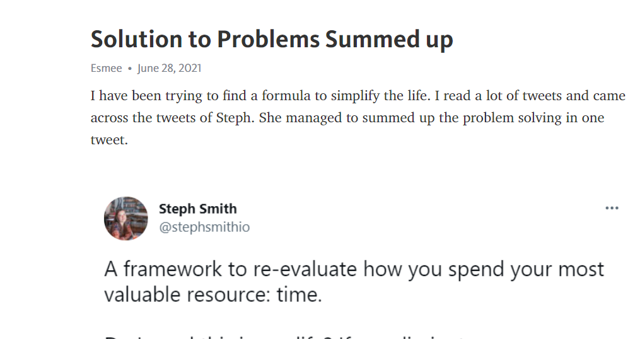Screen dimensions: 640x339
Task: Click the word Problems in the headline
Action: [268, 39]
